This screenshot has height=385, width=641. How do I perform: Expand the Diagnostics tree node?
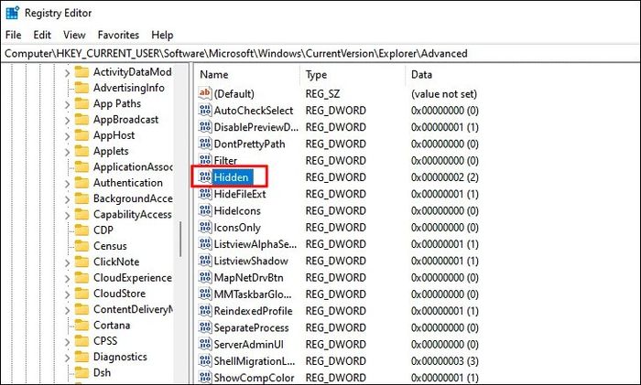[x=67, y=358]
